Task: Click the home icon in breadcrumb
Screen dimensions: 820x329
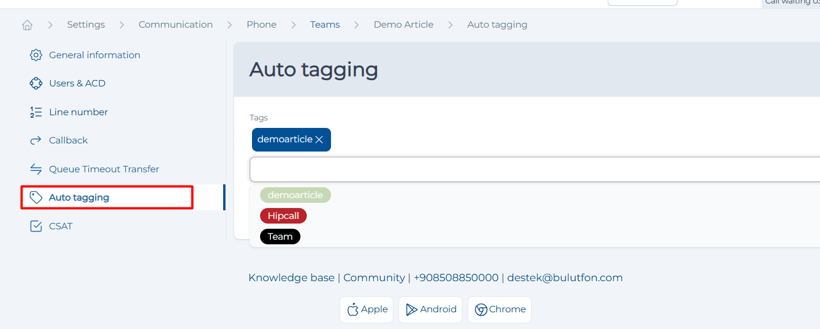Action: [x=27, y=25]
